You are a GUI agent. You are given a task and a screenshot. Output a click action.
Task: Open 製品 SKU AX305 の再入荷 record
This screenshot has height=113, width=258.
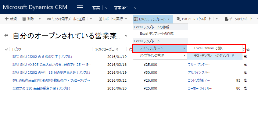point(52,65)
